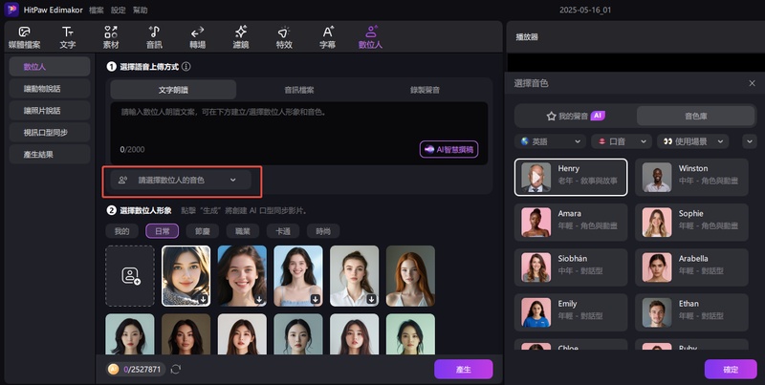Select 視訊口型同步 in sidebar

tap(50, 132)
